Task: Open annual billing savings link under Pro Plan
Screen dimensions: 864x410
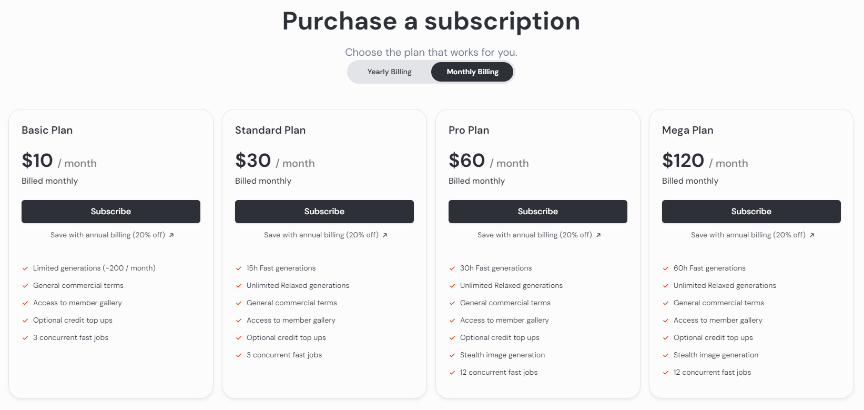Action: [x=535, y=235]
